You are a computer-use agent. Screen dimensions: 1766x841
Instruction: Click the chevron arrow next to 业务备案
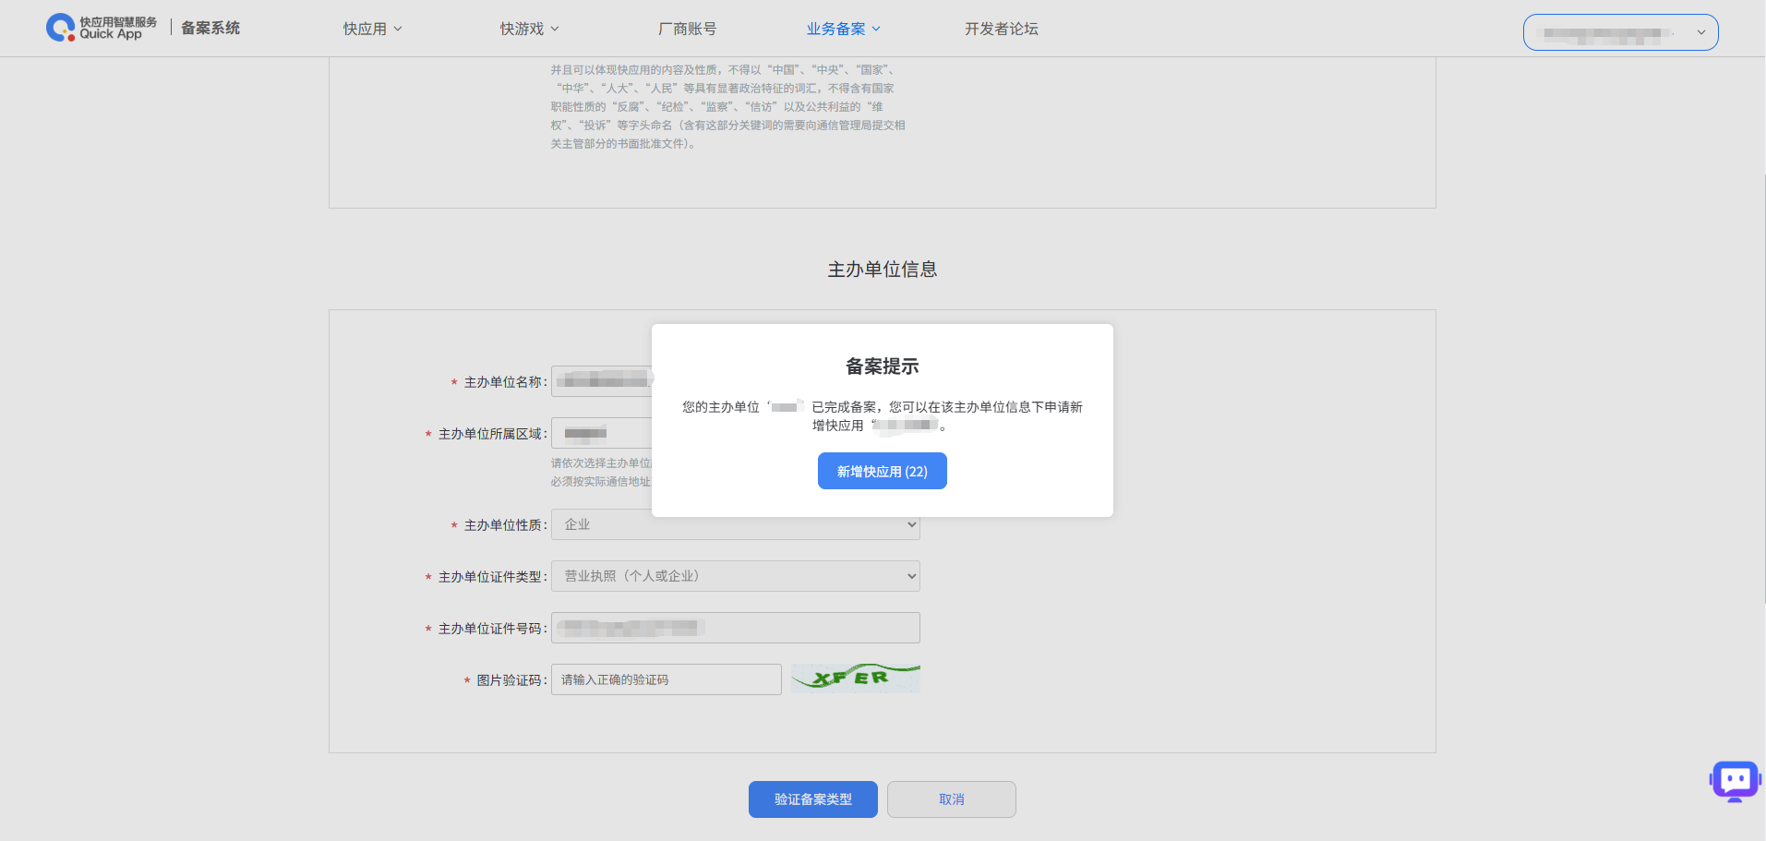[x=876, y=29]
